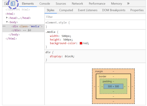The height and width of the screenshot is (106, 147).
Task: Collapse the body element node
Action: (7, 22)
